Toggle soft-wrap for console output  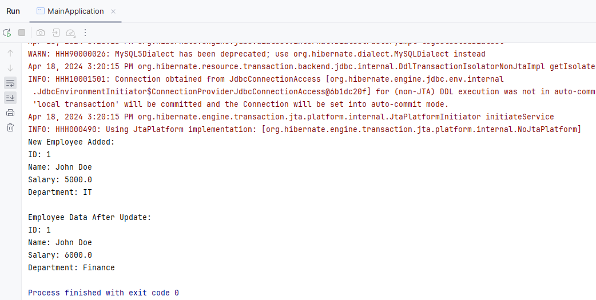pos(10,83)
